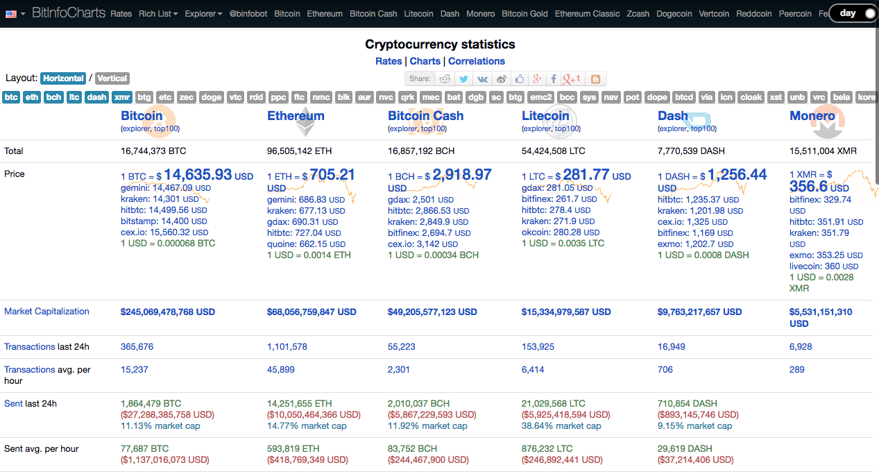879x474 pixels.
Task: Open Ethereum column heading link
Action: (296, 116)
